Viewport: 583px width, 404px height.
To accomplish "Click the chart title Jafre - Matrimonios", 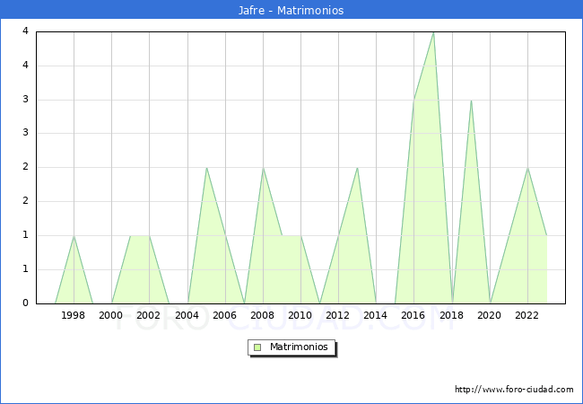I will pyautogui.click(x=291, y=10).
